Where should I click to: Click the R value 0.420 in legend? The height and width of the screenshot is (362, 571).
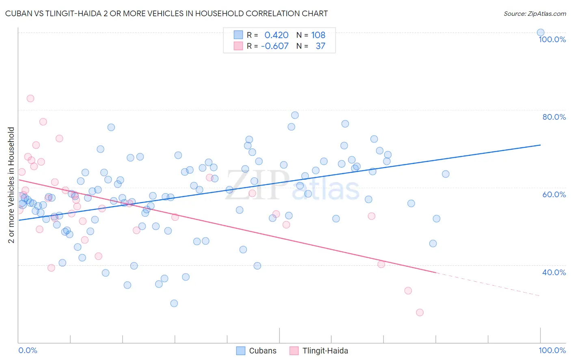277,35
